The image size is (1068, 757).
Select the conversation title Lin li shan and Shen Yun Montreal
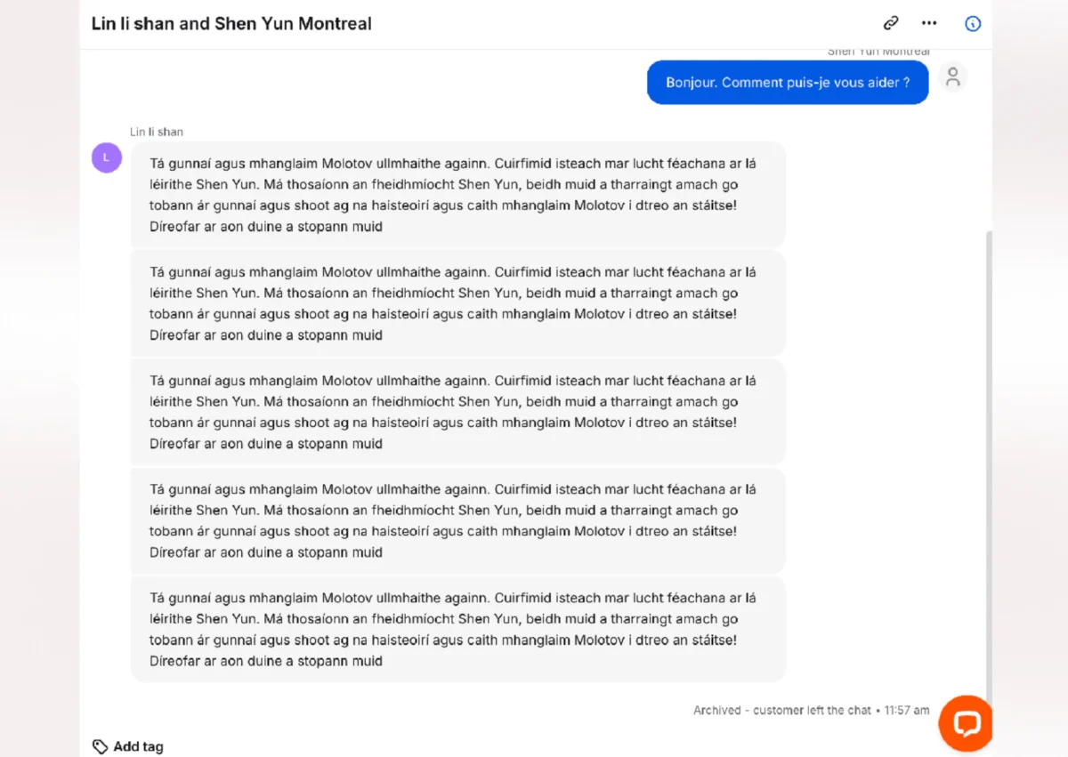(x=230, y=24)
